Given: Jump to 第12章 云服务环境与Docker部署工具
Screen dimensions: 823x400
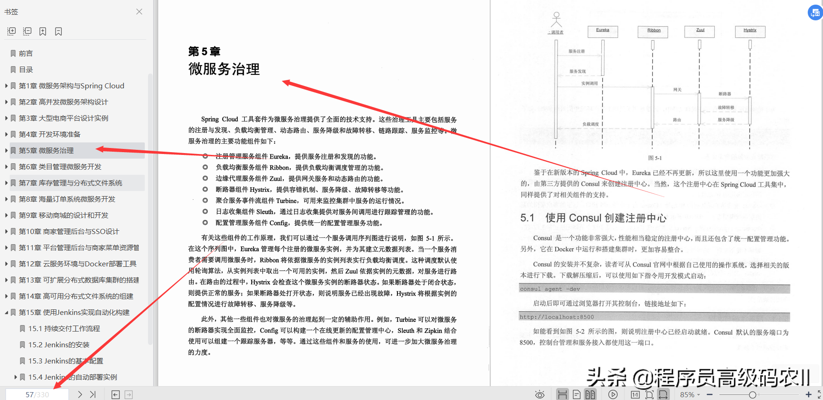Looking at the screenshot, I should coord(78,264).
